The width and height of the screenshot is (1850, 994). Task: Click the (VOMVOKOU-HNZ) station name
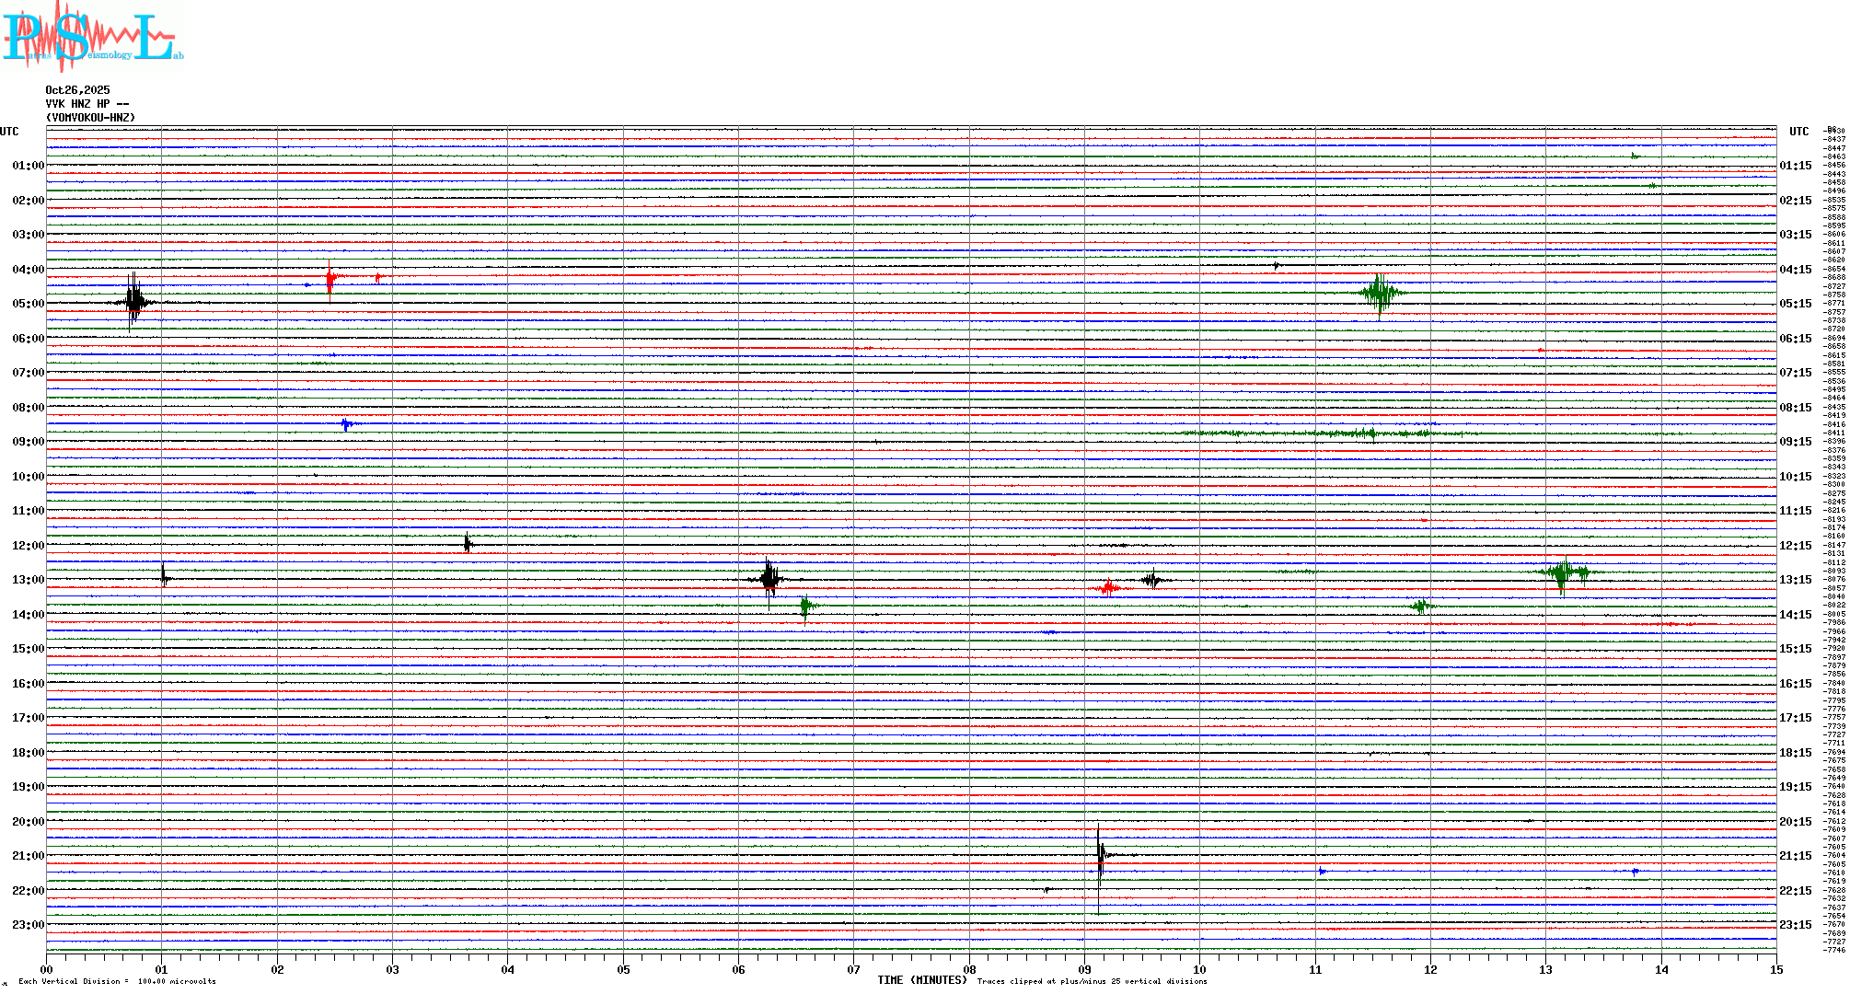(x=90, y=118)
